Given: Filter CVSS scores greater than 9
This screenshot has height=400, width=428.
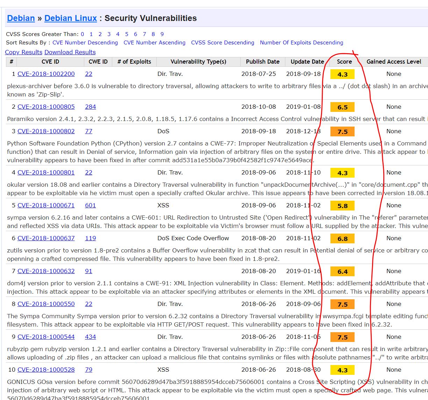Looking at the screenshot, I should [x=162, y=34].
